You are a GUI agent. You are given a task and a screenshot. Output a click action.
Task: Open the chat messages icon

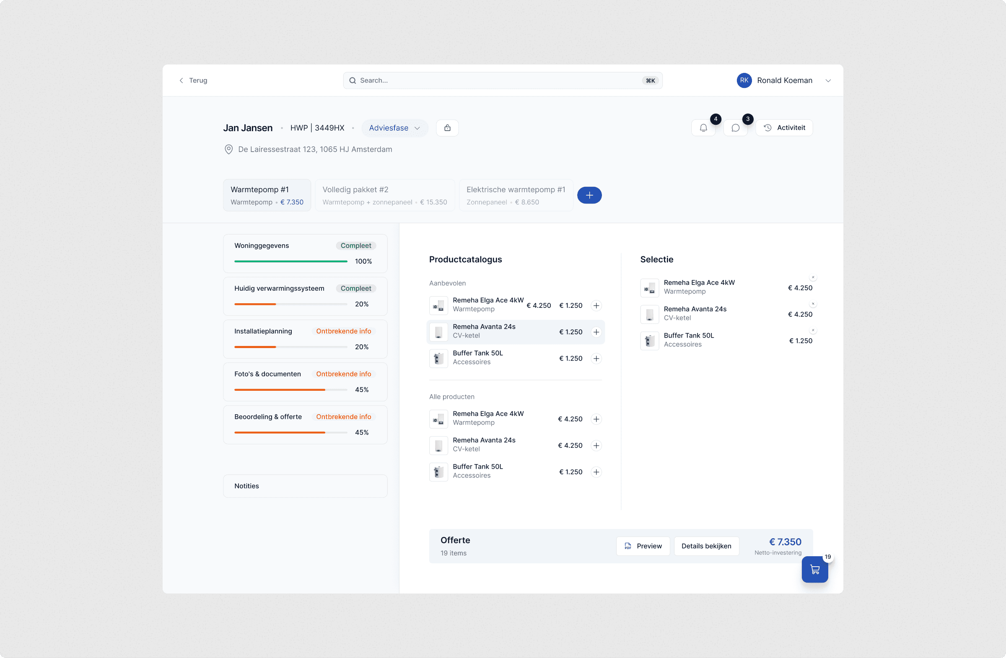point(736,128)
